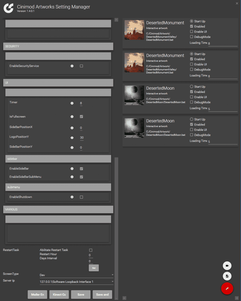Viewport: 241px width, 301px height.
Task: Click the Save button
Action: pyautogui.click(x=81, y=295)
